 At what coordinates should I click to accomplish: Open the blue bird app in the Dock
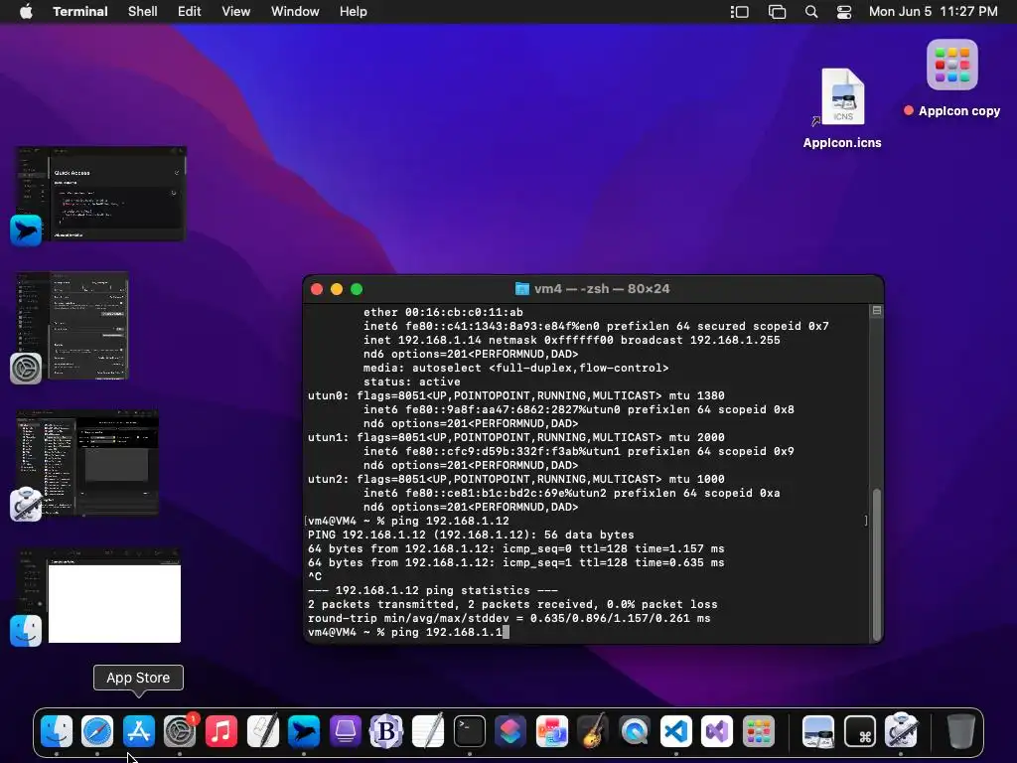pos(304,731)
